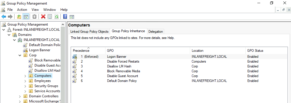This screenshot has width=291, height=103.
Task: Collapse the Corp OU node
Action: tap(20, 55)
